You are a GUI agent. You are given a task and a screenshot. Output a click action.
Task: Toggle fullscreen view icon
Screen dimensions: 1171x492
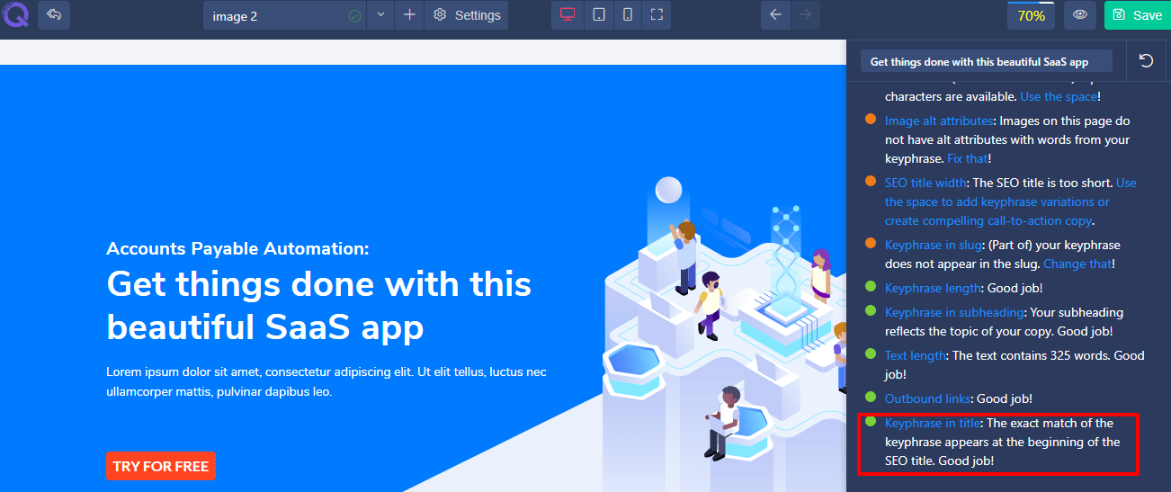tap(657, 15)
